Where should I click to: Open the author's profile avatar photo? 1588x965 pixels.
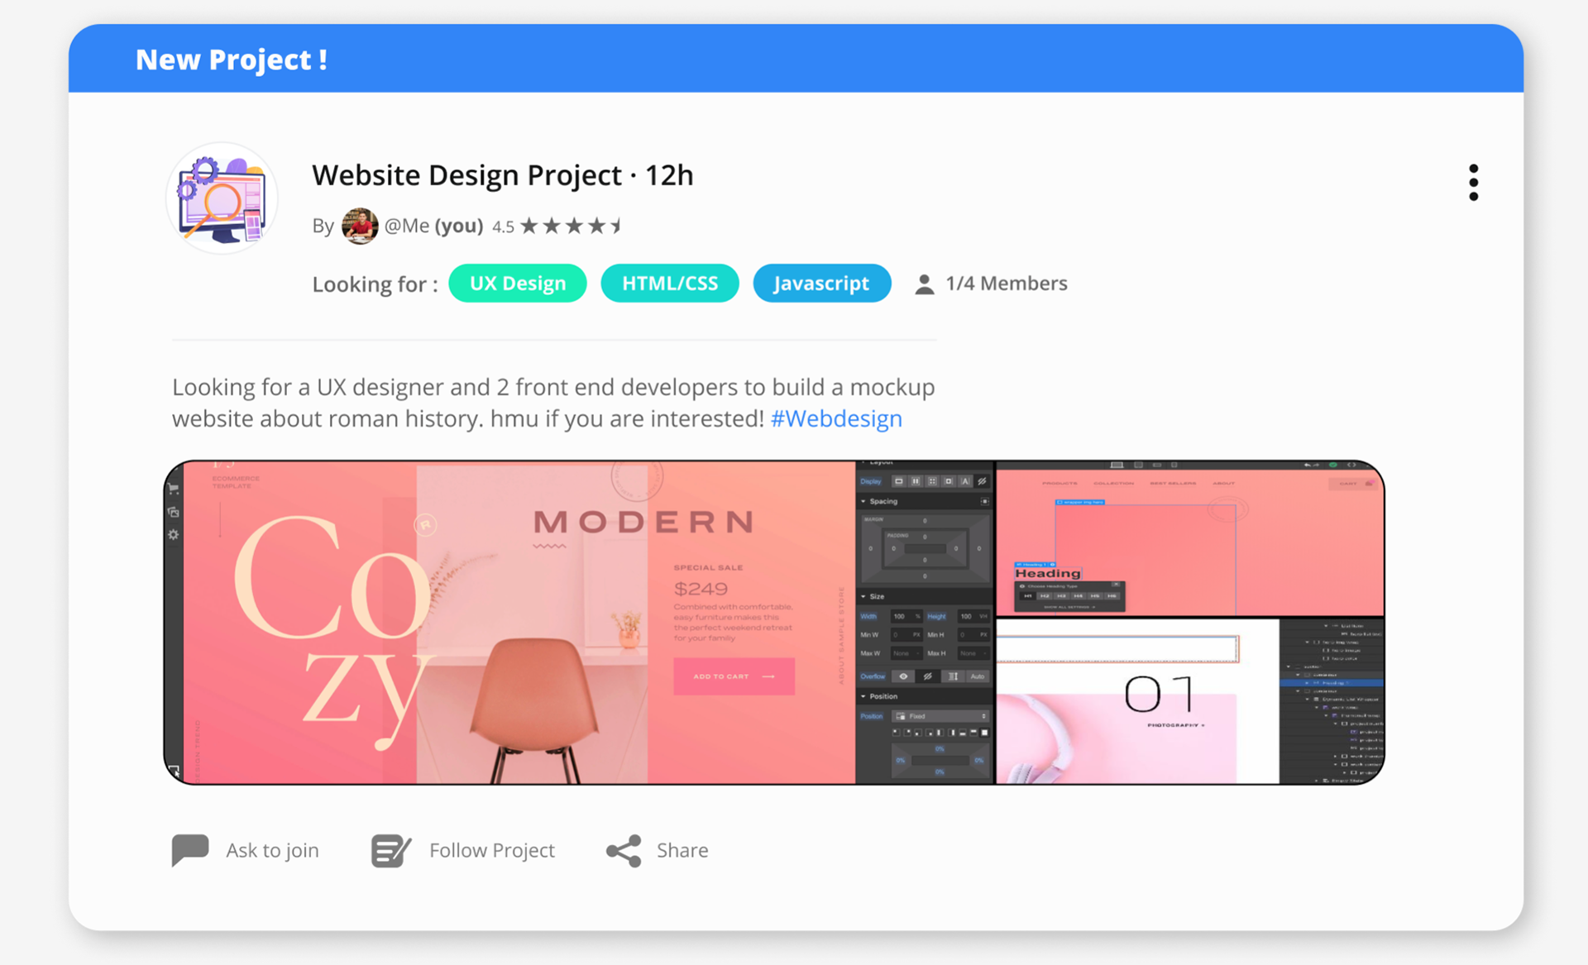360,226
